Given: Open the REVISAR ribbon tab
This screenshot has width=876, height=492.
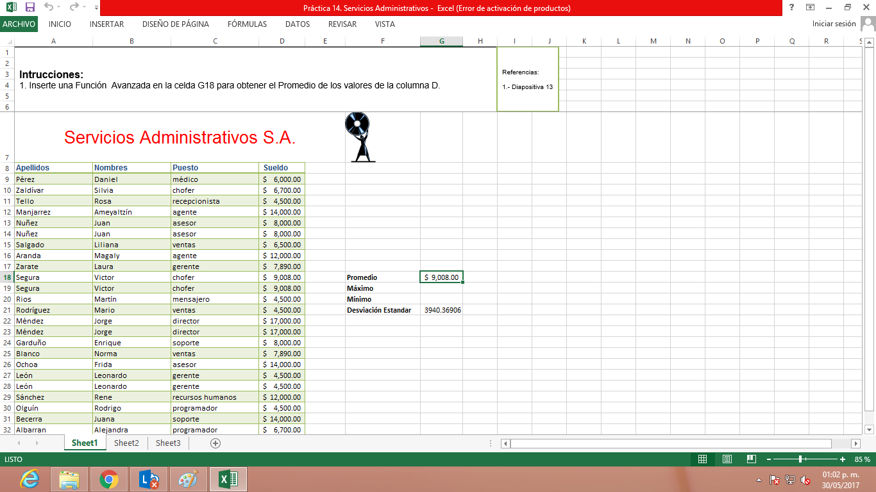Looking at the screenshot, I should point(342,24).
